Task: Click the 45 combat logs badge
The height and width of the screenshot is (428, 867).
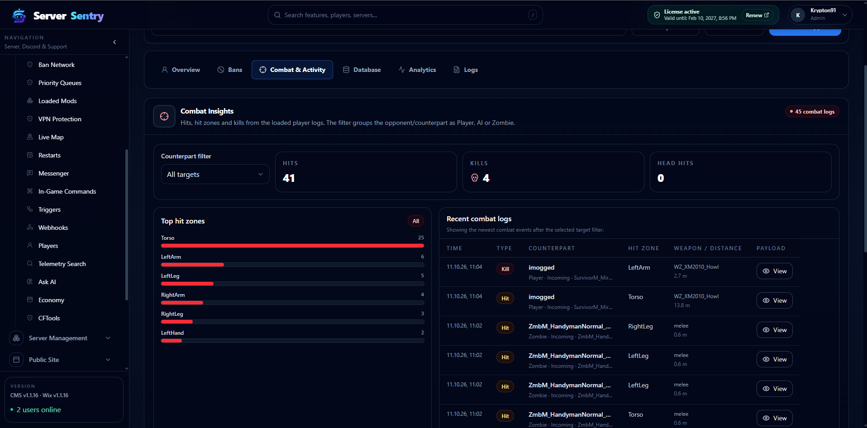Action: [x=812, y=111]
